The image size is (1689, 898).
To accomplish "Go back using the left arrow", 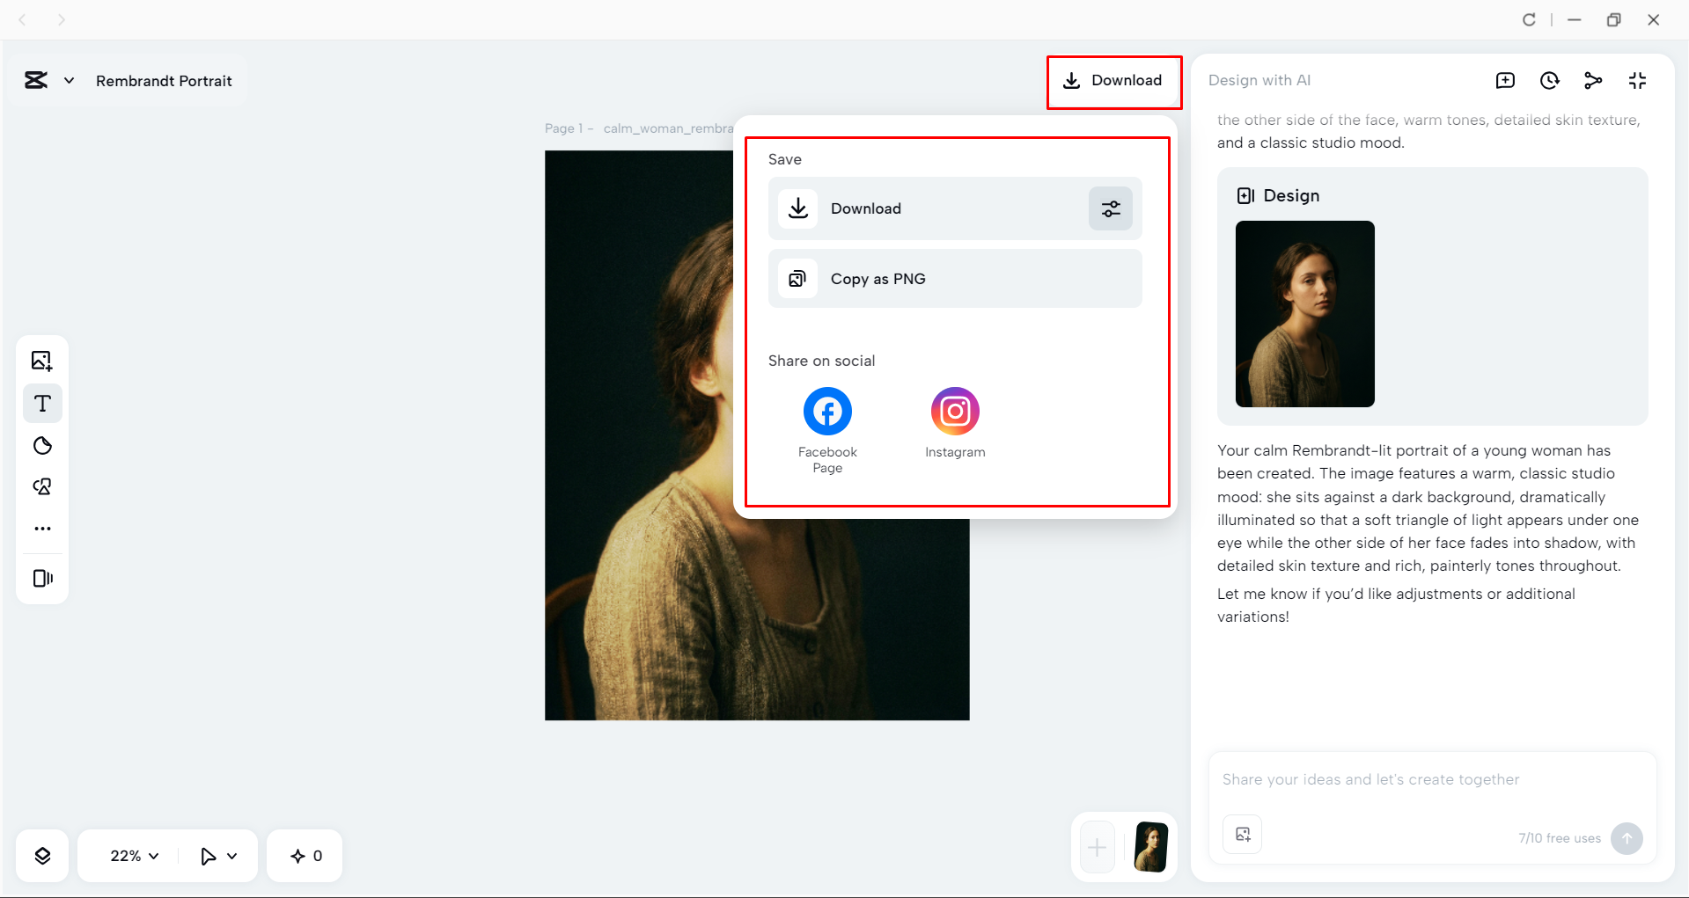I will coord(23,19).
